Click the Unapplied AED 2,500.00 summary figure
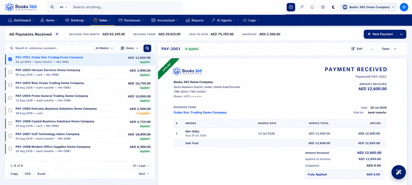This screenshot has height=185, width=412. (270, 34)
